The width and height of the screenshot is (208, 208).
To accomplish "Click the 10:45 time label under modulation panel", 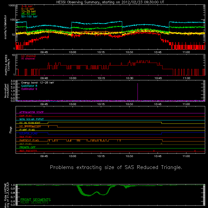I will click(158, 104).
